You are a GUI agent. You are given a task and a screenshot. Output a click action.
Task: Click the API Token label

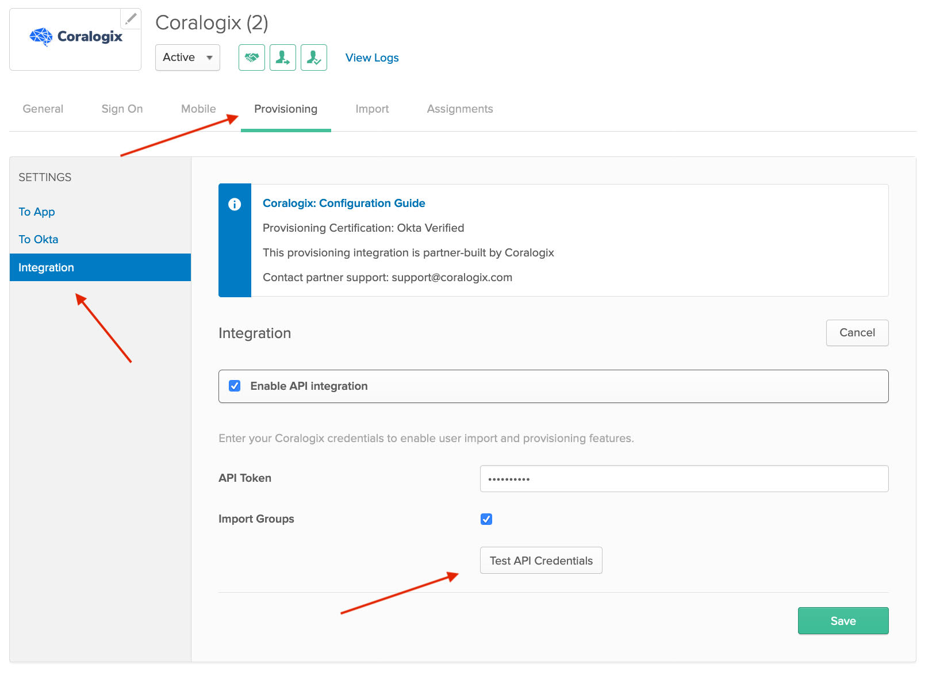tap(245, 478)
